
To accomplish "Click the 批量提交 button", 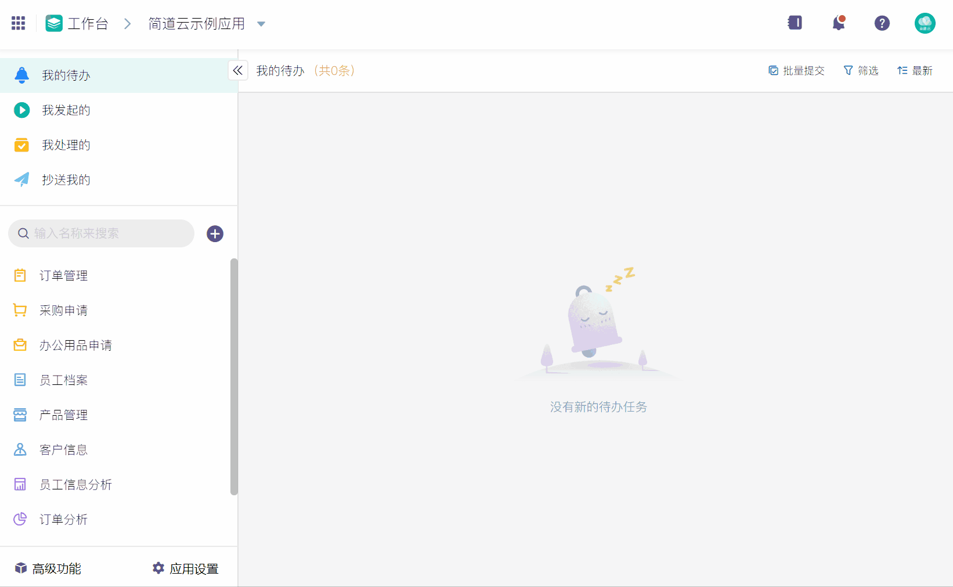I will 796,71.
